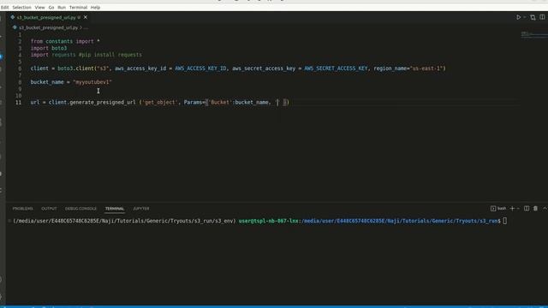Click the 'get_object' string argument
548x308 pixels.
[160, 103]
